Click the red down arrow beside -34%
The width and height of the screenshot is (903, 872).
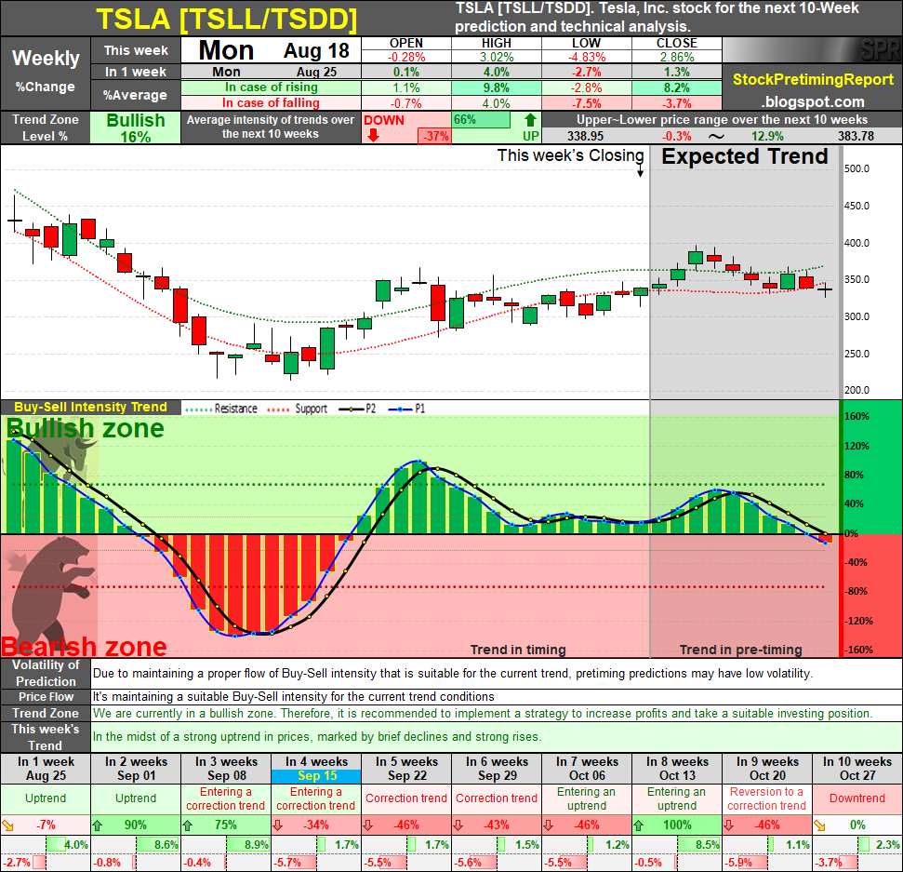click(278, 825)
